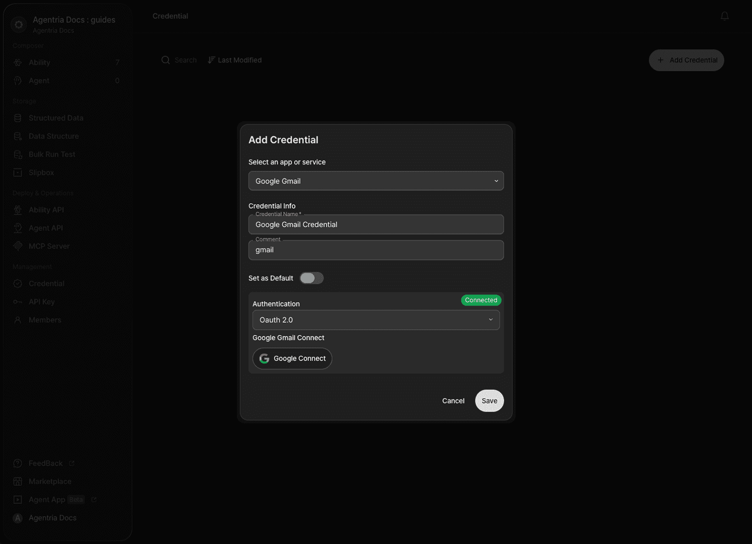
Task: Click the Agent sidebar icon
Action: click(x=18, y=80)
